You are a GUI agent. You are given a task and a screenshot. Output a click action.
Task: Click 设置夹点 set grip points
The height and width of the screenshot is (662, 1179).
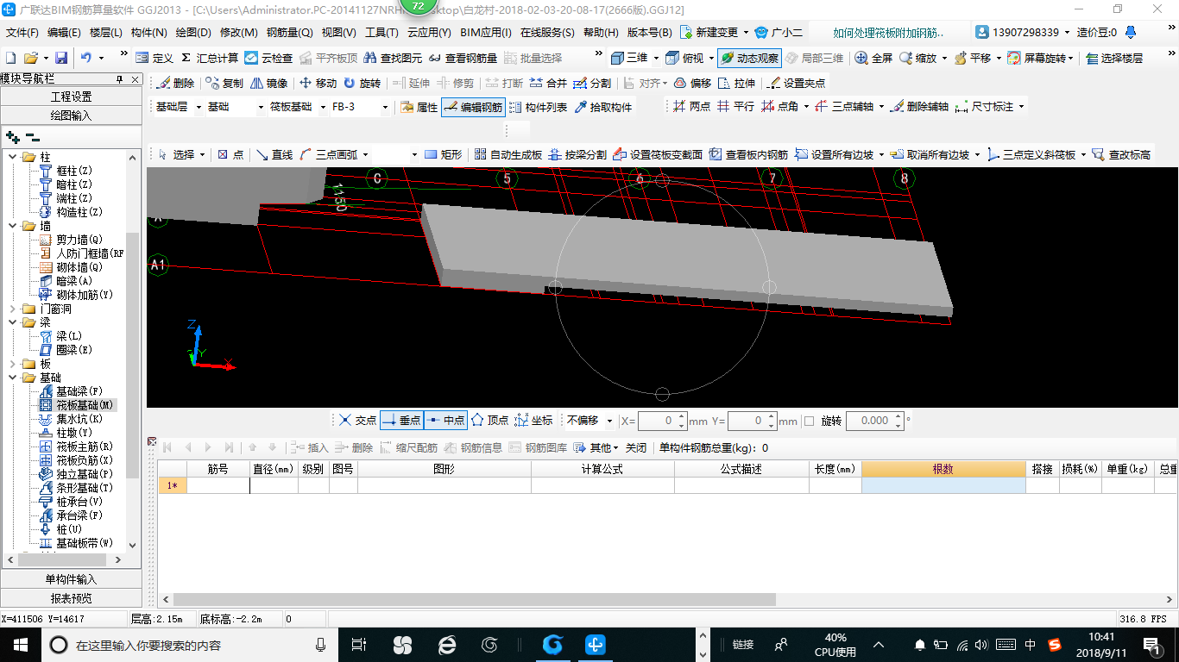796,83
